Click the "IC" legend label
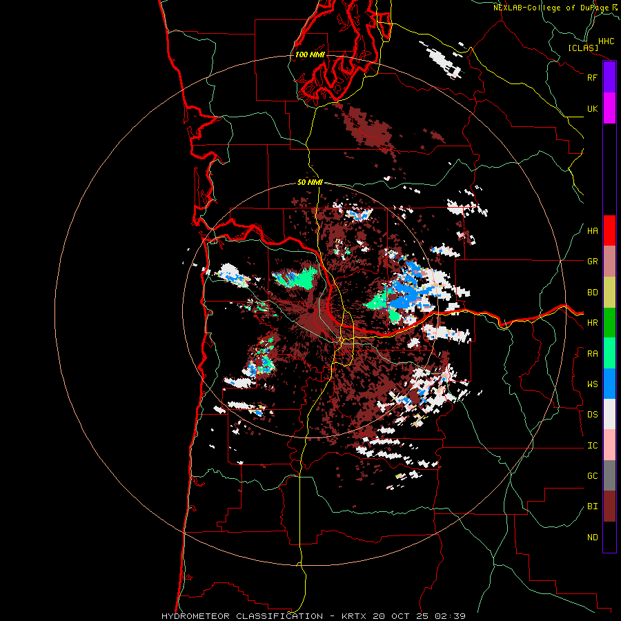Viewport: 621px width, 621px height. (592, 446)
